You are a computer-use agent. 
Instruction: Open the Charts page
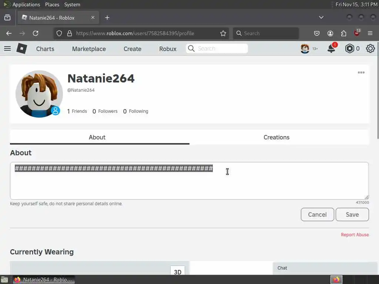[45, 49]
